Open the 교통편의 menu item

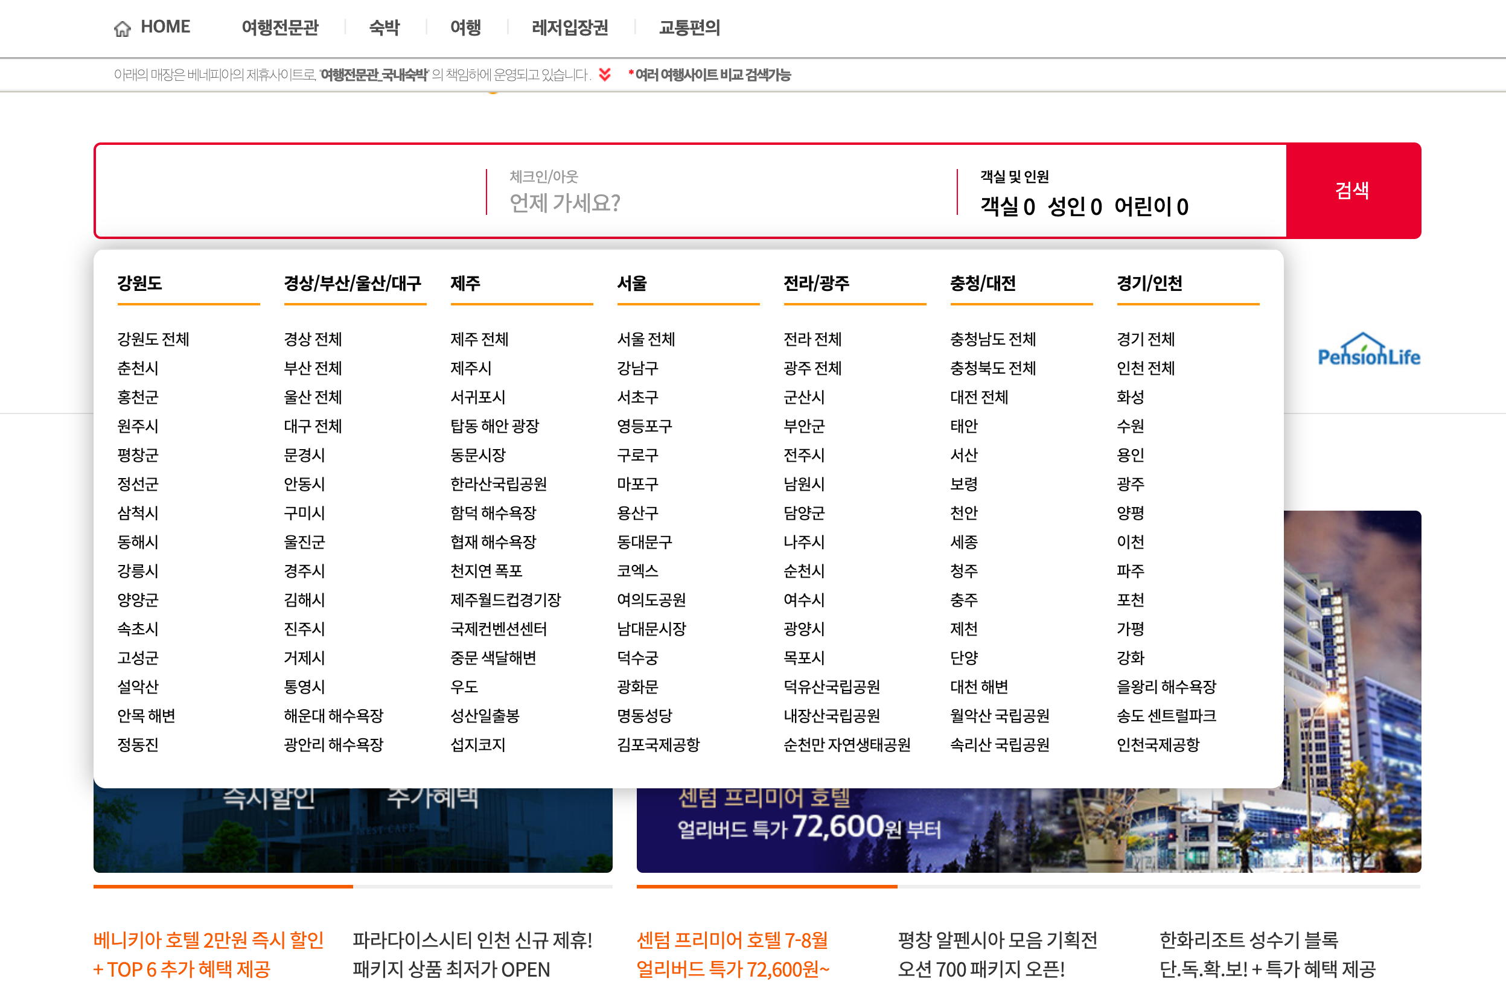coord(689,28)
